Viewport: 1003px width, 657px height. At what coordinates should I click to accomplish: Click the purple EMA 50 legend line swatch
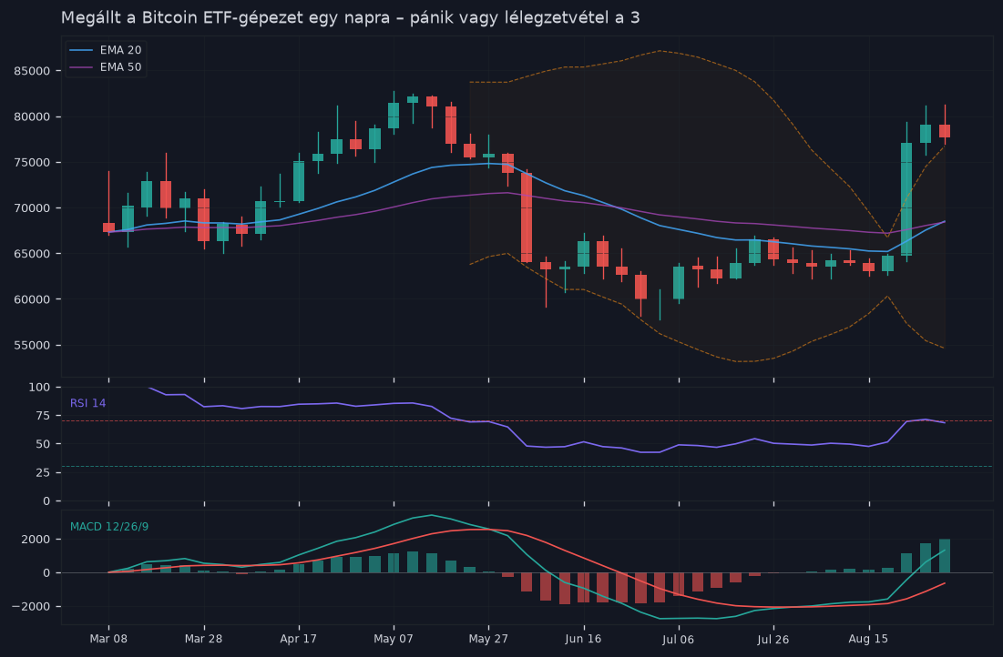pyautogui.click(x=81, y=67)
